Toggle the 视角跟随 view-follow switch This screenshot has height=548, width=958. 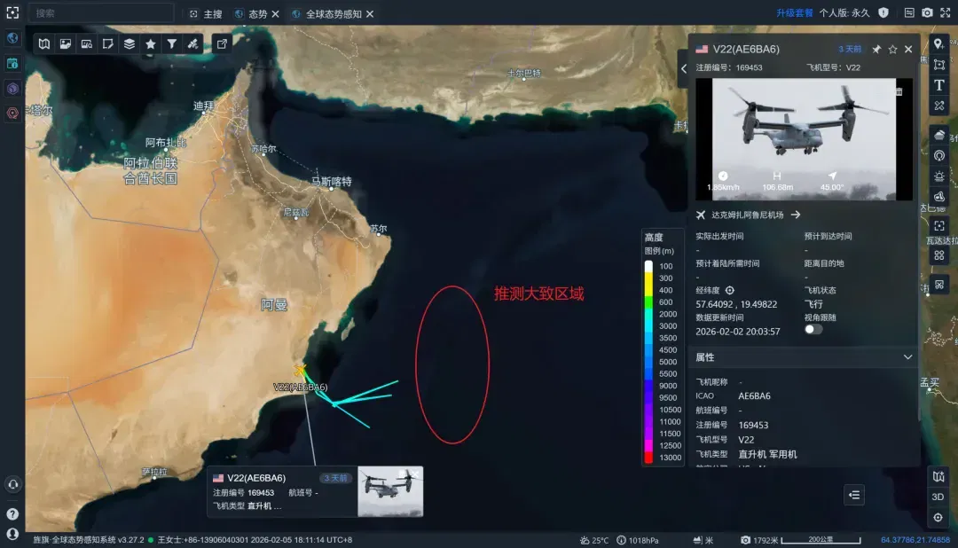[x=813, y=329]
